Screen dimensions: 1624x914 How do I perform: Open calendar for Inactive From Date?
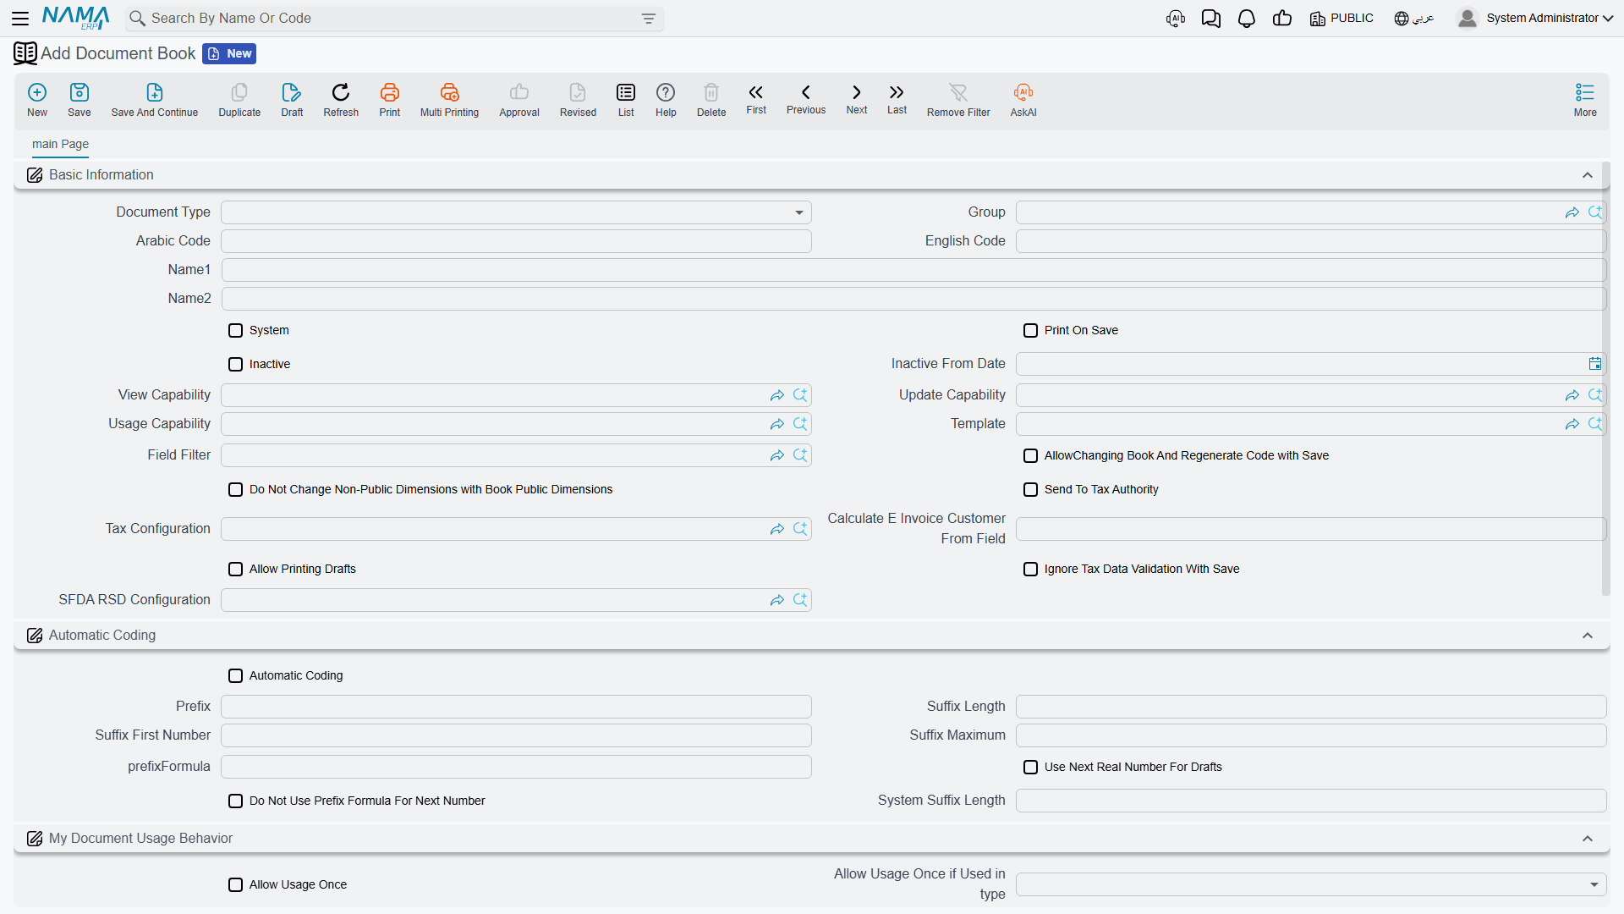pyautogui.click(x=1594, y=364)
